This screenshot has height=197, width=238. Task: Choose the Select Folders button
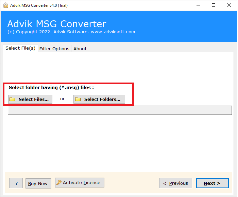tap(99, 99)
